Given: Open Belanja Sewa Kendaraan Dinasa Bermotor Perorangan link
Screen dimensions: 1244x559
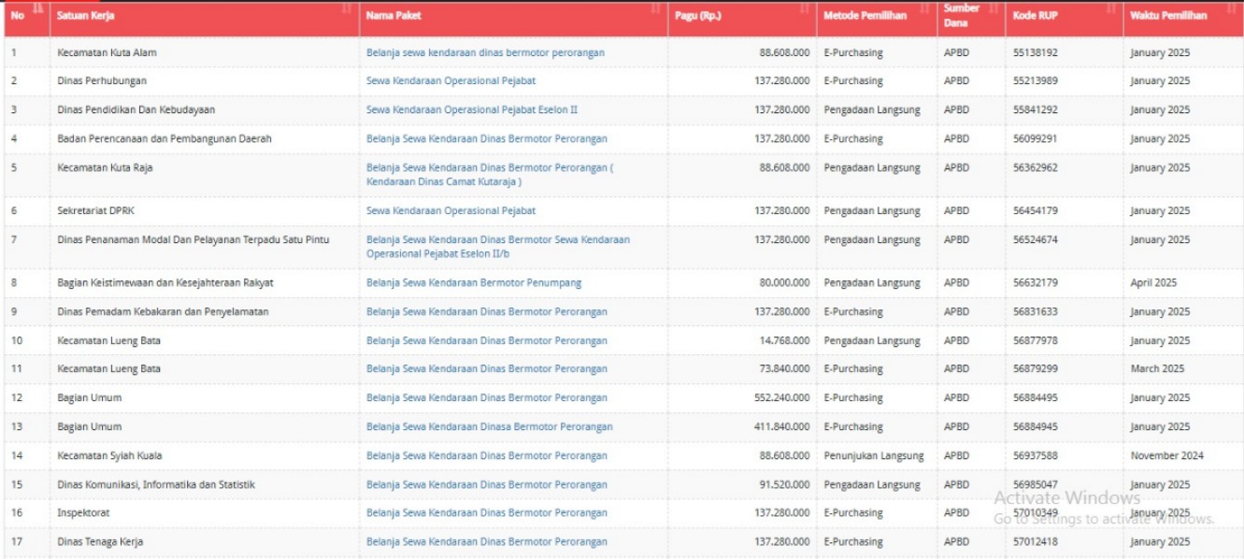Looking at the screenshot, I should coord(490,426).
